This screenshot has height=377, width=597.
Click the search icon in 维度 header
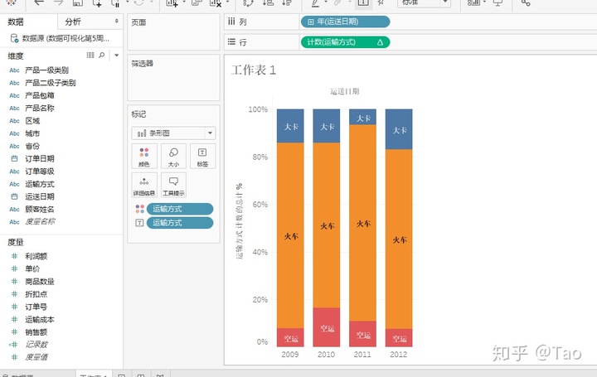coord(102,56)
